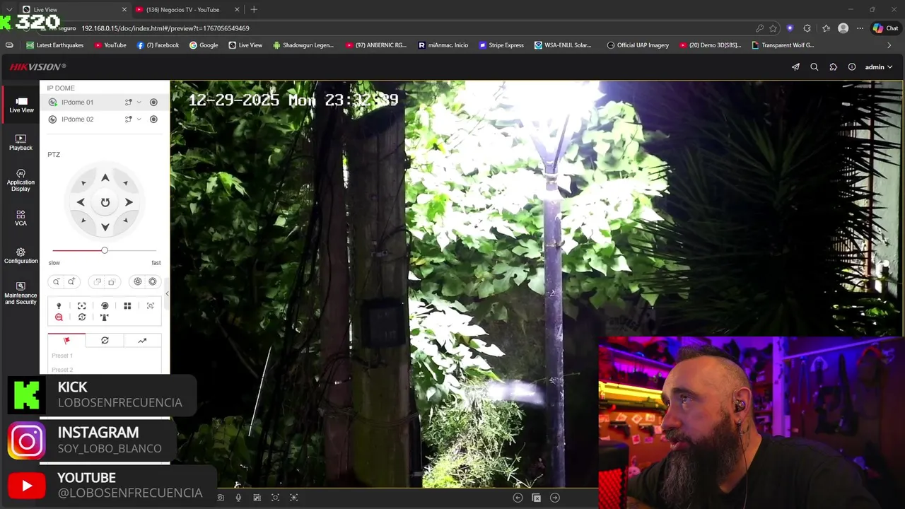This screenshot has height=509, width=905.
Task: Tilt camera down with PTZ down arrow
Action: pos(105,227)
